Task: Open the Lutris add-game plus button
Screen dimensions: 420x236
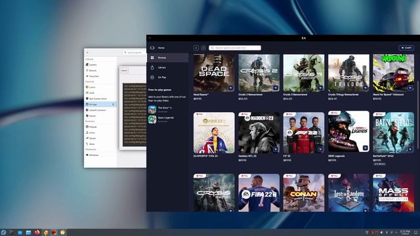Action: coord(87,52)
